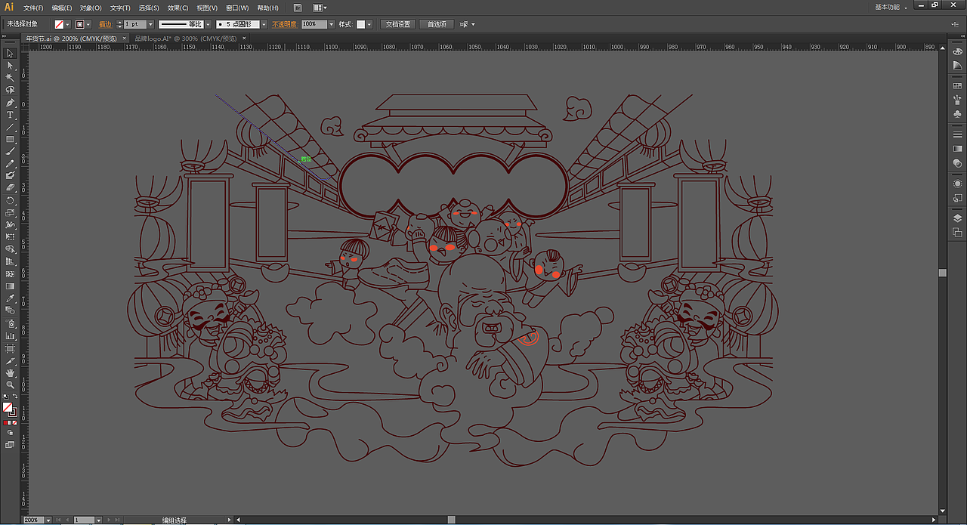Click the fill and stroke swatch in toolbox
This screenshot has width=967, height=525.
pos(9,409)
